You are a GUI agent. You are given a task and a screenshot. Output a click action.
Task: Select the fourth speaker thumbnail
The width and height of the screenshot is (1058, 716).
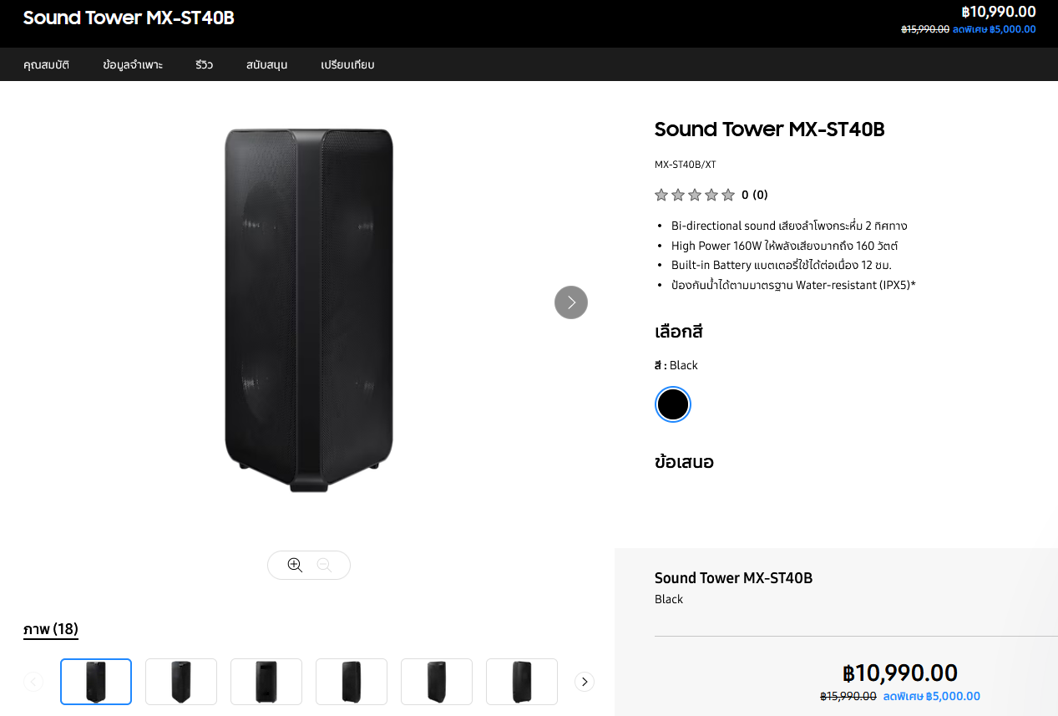click(352, 682)
